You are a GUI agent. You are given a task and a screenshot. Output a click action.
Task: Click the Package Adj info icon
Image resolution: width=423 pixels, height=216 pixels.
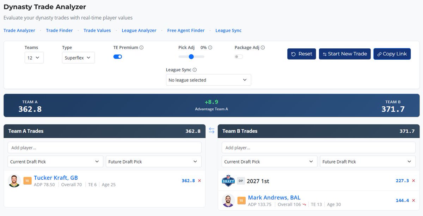[x=263, y=48]
